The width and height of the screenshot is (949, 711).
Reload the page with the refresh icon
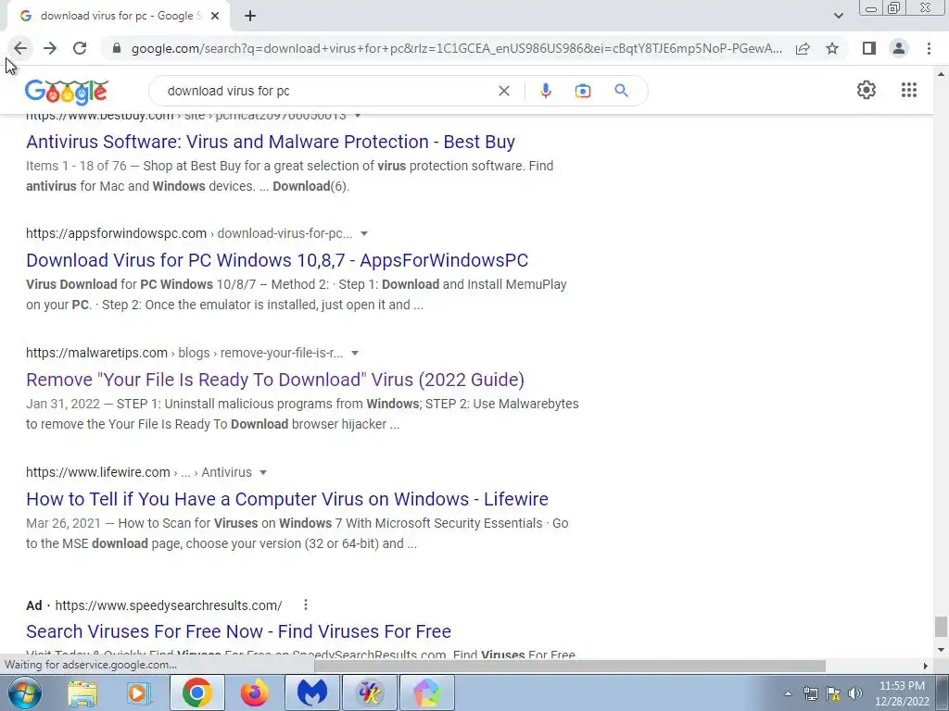click(80, 48)
